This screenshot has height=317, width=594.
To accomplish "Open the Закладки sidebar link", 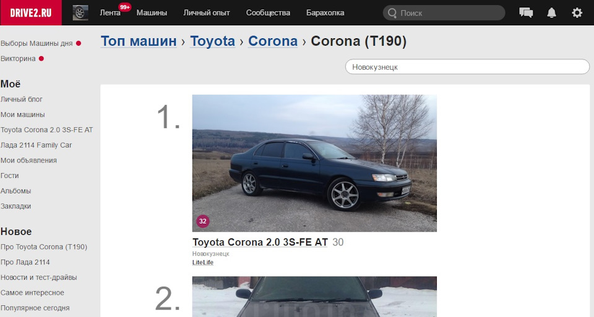I will (15, 206).
